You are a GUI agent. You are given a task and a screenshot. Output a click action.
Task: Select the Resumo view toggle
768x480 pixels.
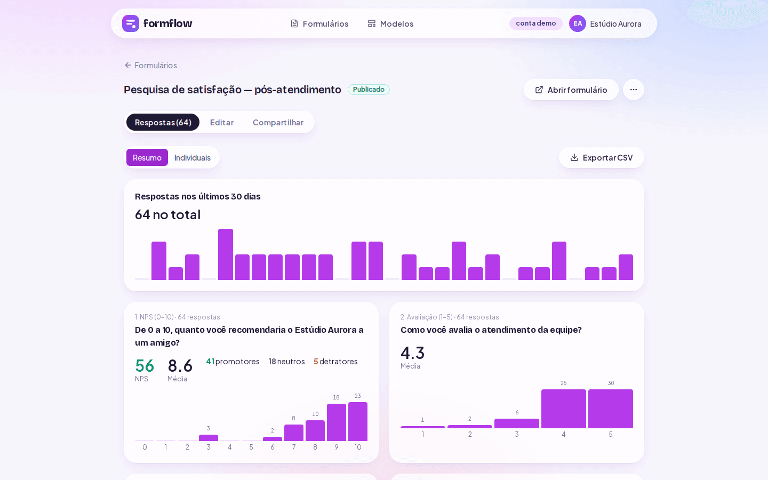(147, 157)
